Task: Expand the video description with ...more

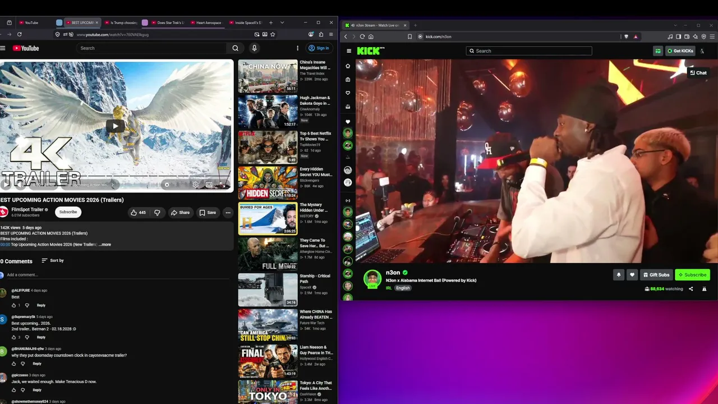Action: tap(105, 245)
